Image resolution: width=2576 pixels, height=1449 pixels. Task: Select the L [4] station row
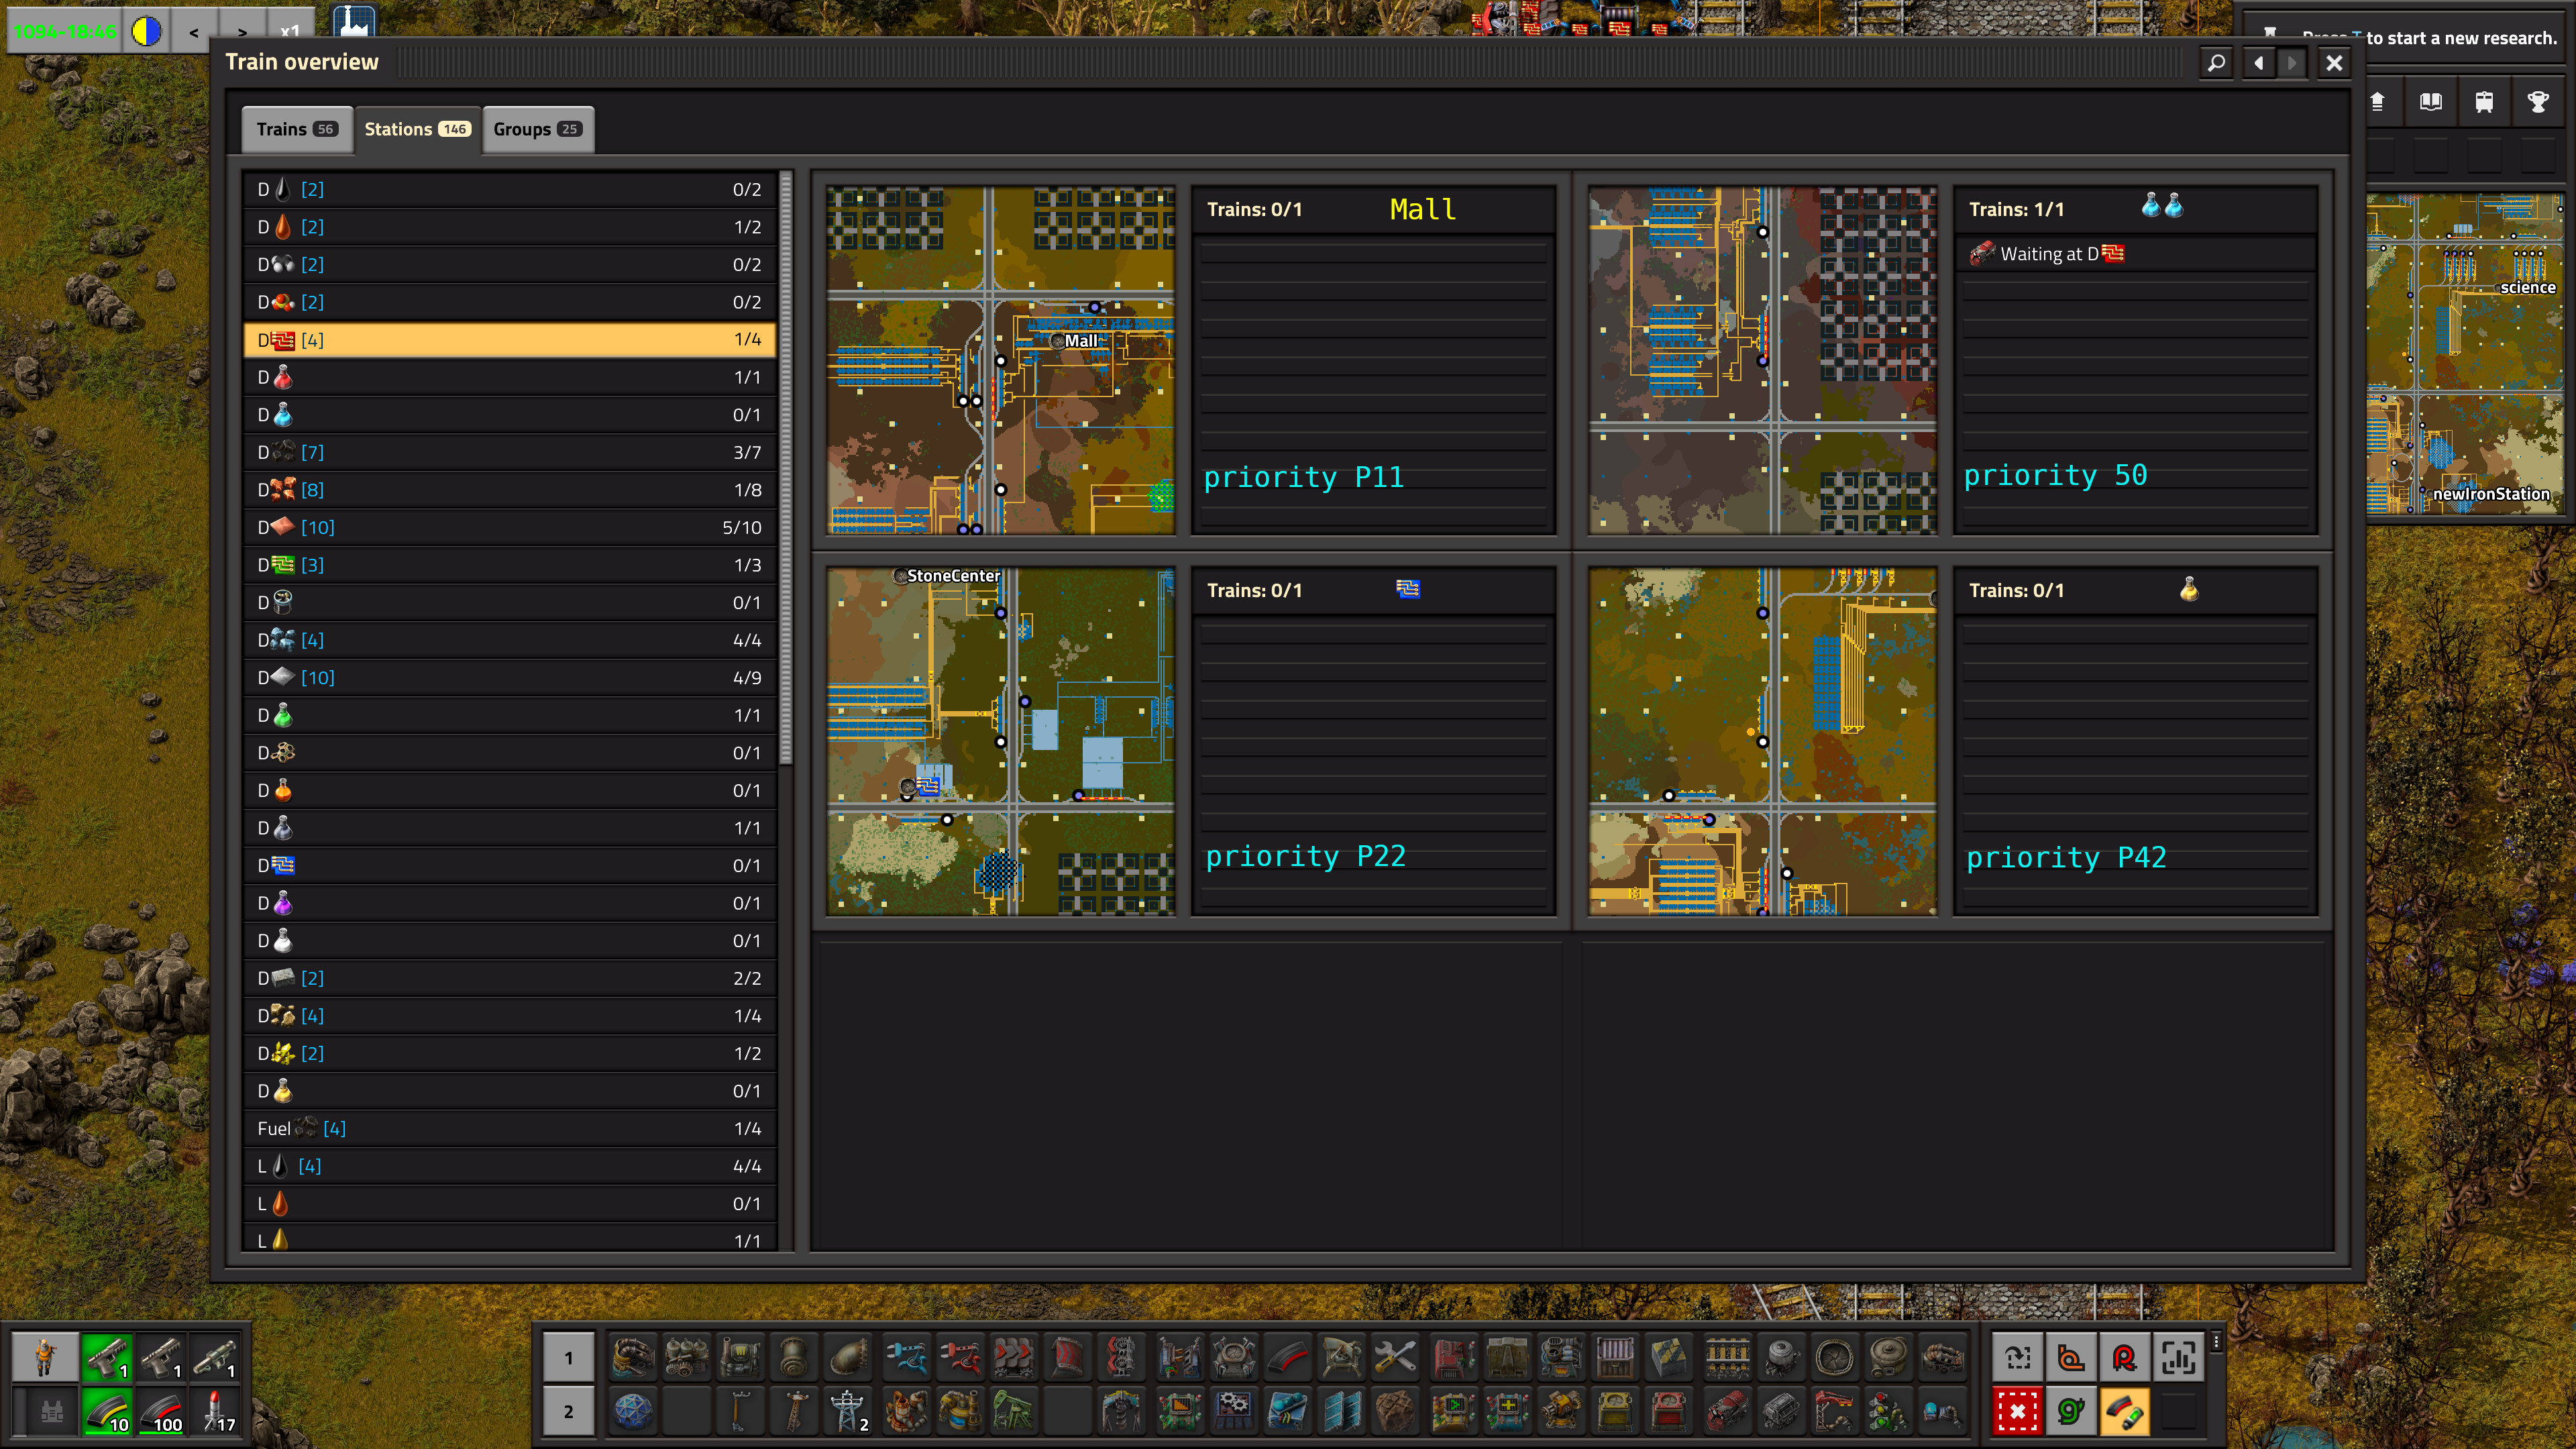[509, 1166]
